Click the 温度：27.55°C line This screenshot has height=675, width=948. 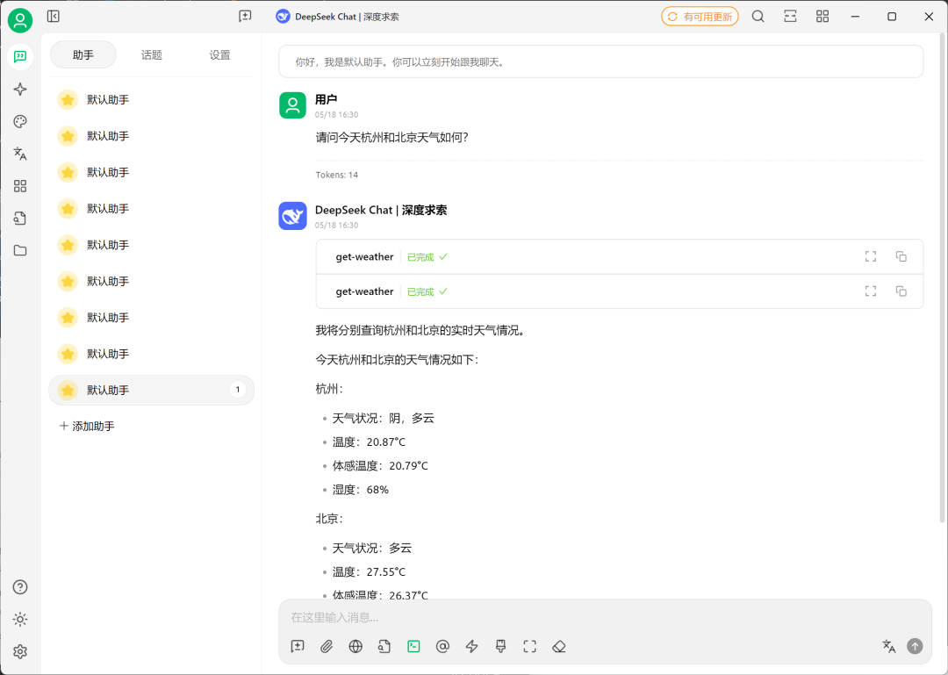point(369,572)
